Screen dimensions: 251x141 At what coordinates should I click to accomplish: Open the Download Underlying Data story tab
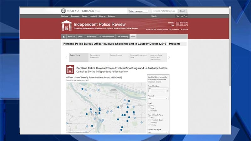[139, 57]
